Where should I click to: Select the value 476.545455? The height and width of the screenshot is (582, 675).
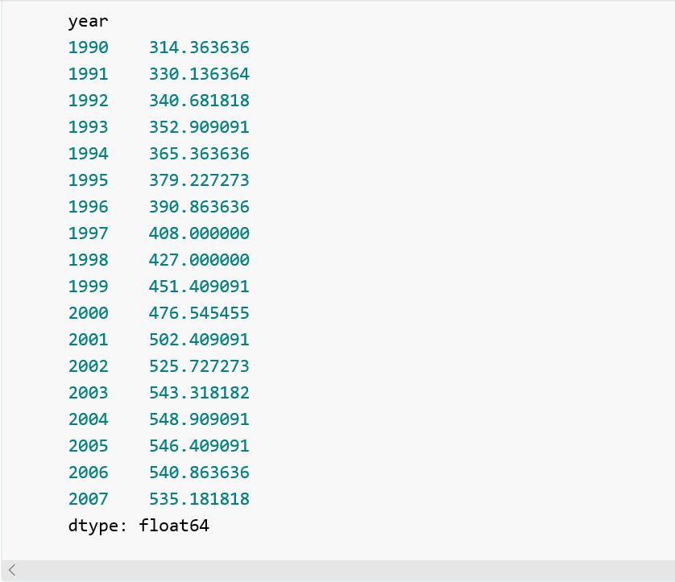pyautogui.click(x=199, y=313)
